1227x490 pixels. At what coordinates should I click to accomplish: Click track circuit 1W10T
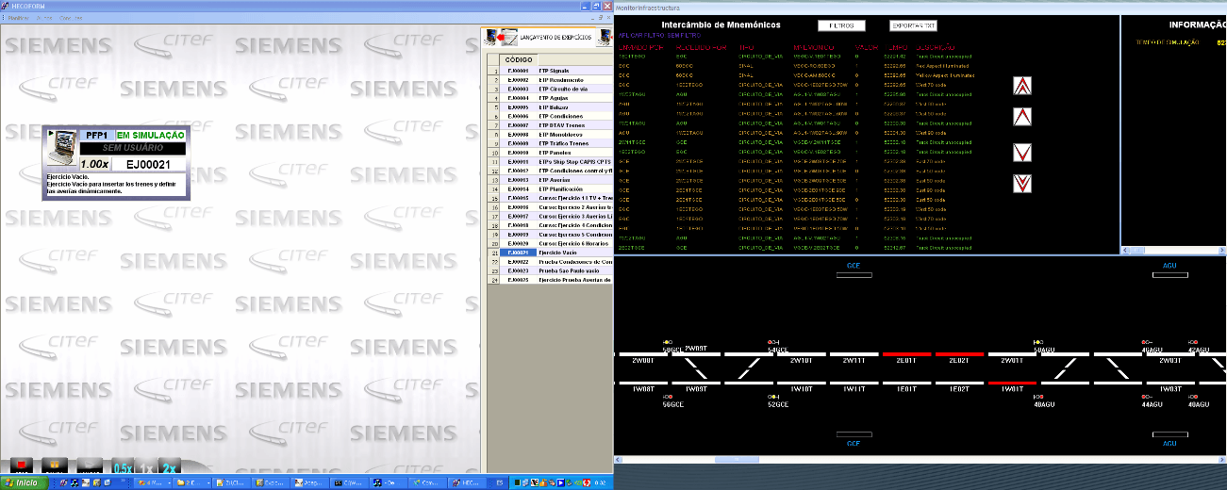(801, 384)
